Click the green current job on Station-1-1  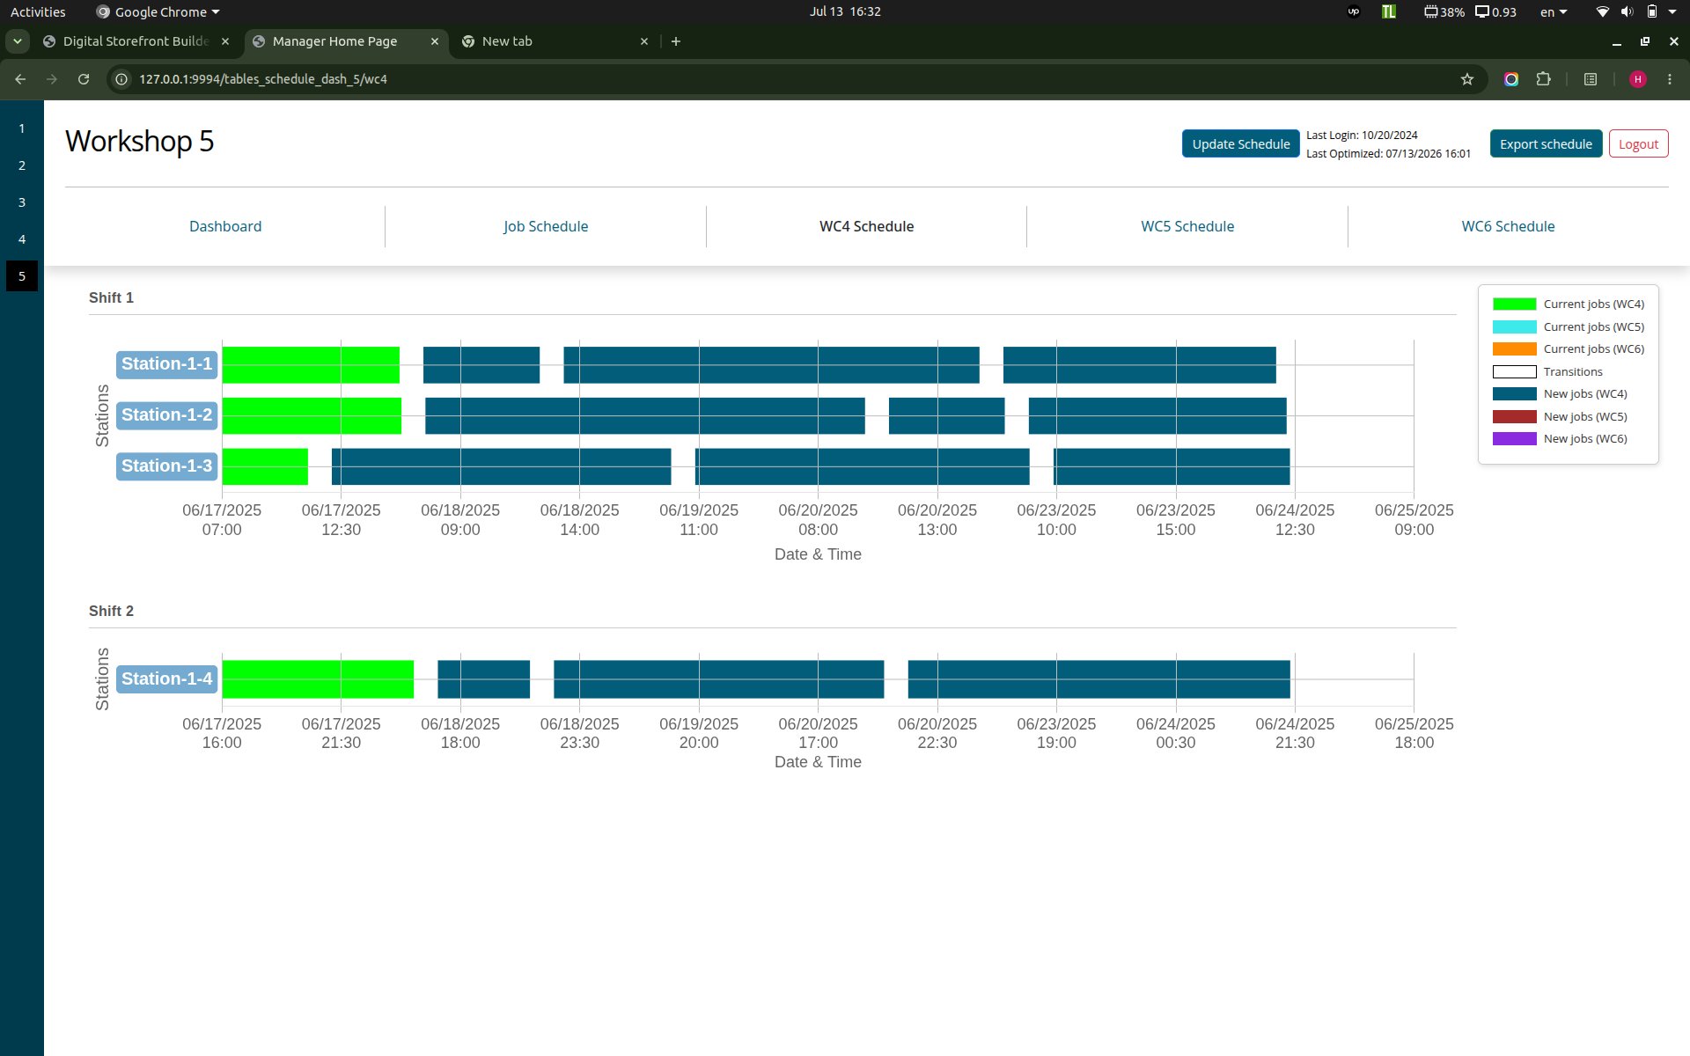click(x=311, y=365)
